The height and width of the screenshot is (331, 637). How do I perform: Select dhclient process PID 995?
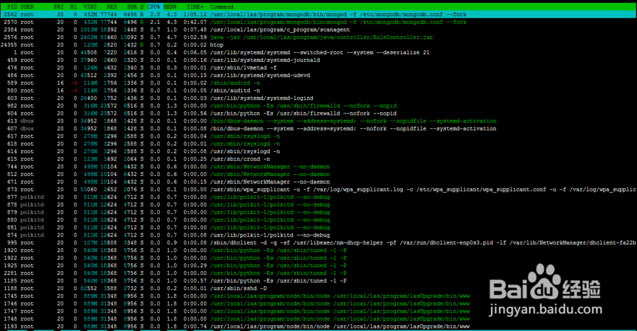click(318, 243)
